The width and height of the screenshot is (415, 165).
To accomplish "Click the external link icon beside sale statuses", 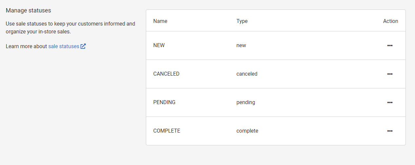I will [83, 46].
